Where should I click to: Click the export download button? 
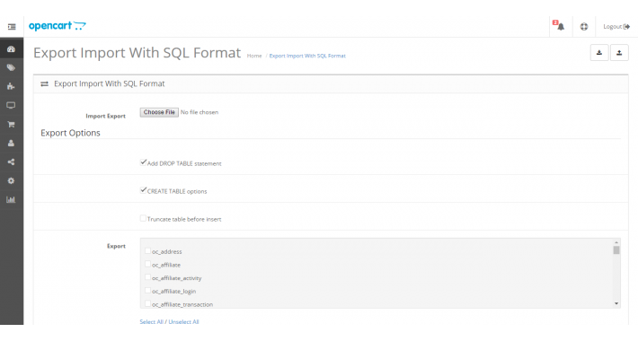tap(599, 53)
